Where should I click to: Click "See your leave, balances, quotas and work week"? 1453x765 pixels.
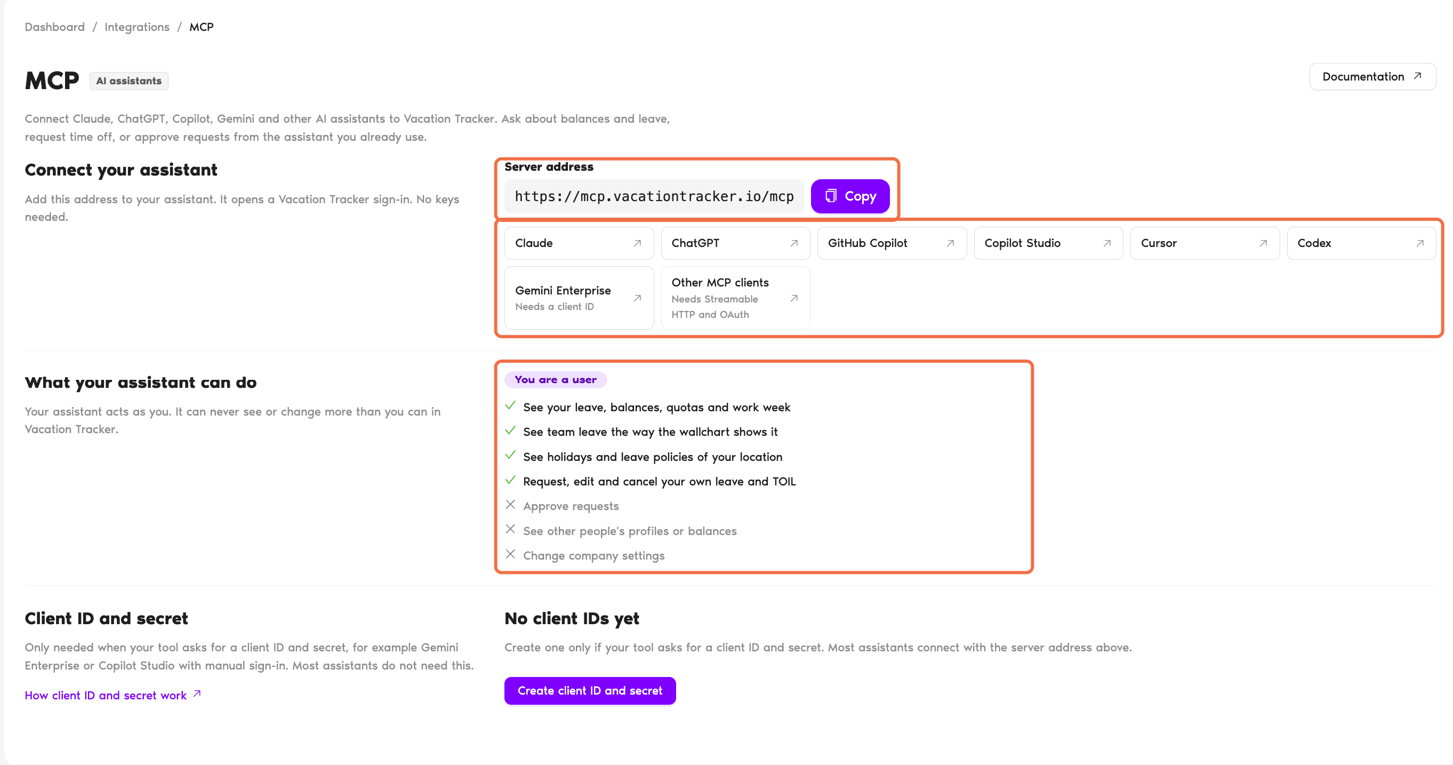pos(656,408)
